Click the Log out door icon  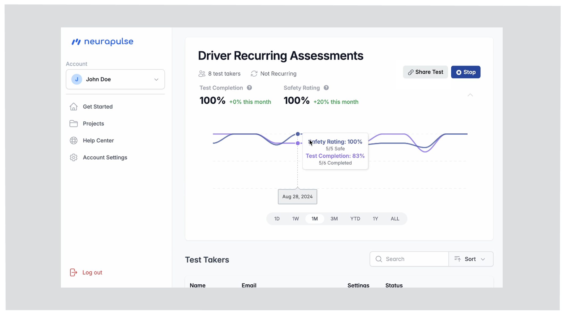(73, 272)
